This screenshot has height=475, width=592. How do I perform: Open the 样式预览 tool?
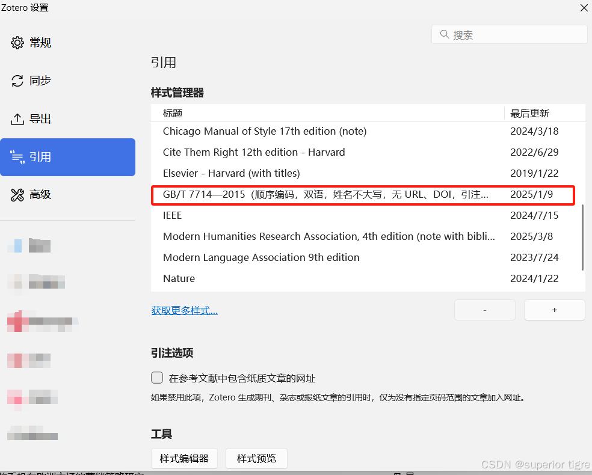(x=256, y=458)
